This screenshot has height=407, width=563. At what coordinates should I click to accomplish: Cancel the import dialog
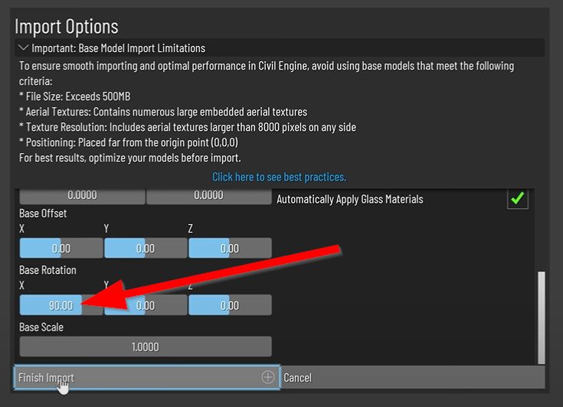tap(413, 377)
